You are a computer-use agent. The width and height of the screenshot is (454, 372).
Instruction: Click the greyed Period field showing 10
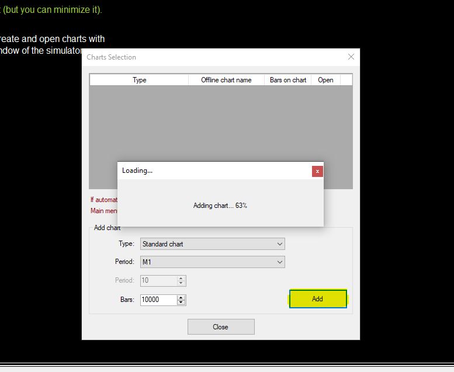(x=158, y=280)
